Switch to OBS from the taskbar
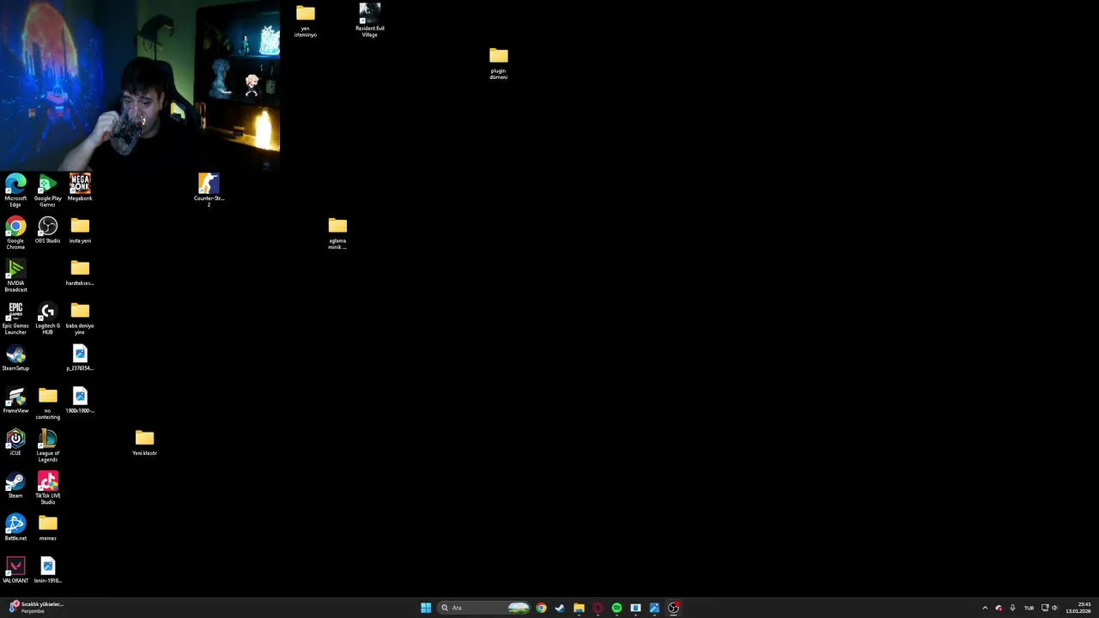 (x=673, y=608)
